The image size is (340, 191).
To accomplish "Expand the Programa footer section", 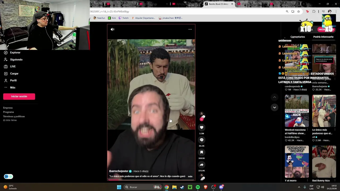I will pos(8,112).
